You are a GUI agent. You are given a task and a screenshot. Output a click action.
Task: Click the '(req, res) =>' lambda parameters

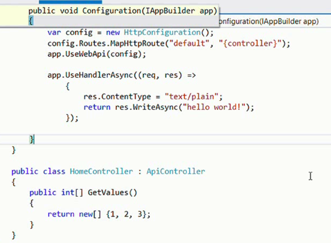click(167, 75)
